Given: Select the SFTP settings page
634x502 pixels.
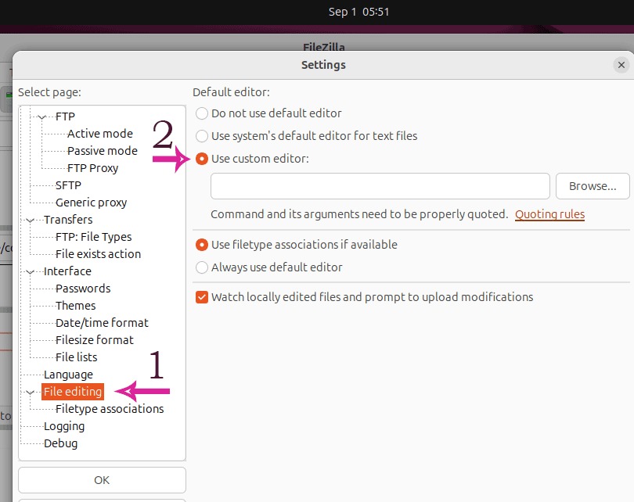Looking at the screenshot, I should coord(68,185).
